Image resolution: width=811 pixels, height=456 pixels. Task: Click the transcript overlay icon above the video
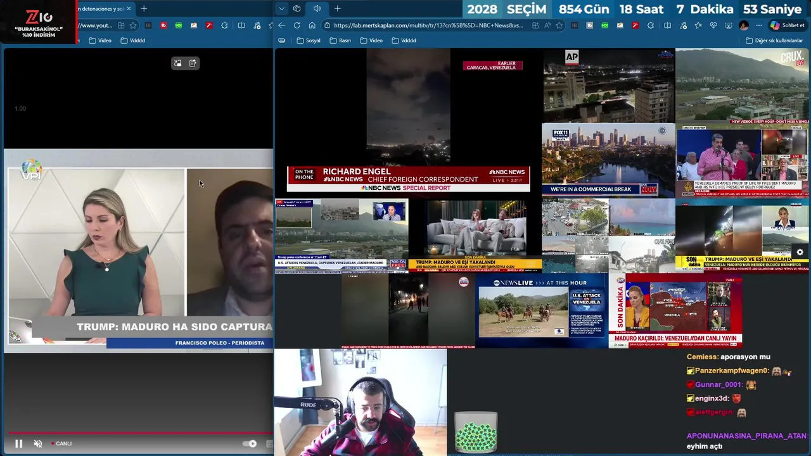(193, 63)
